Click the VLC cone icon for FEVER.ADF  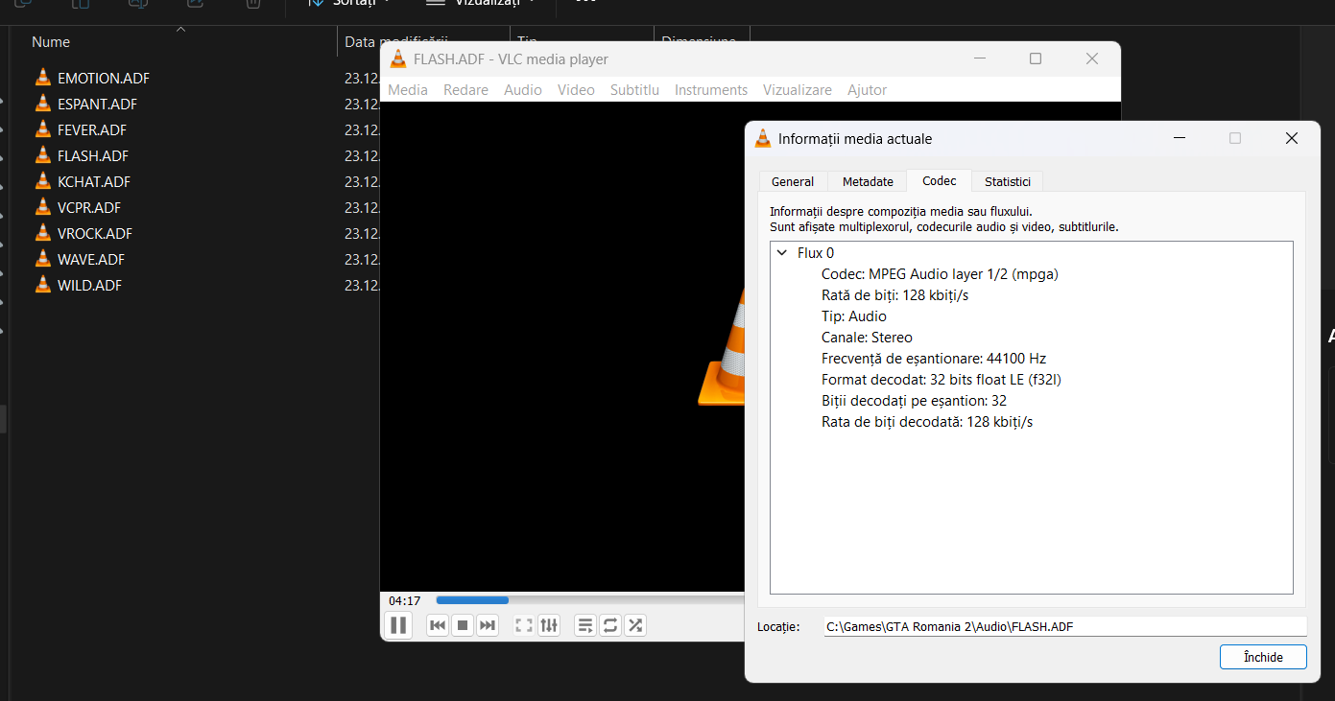(x=42, y=129)
